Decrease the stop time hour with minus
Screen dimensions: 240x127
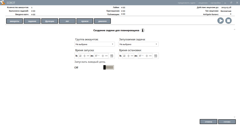coord(132,56)
